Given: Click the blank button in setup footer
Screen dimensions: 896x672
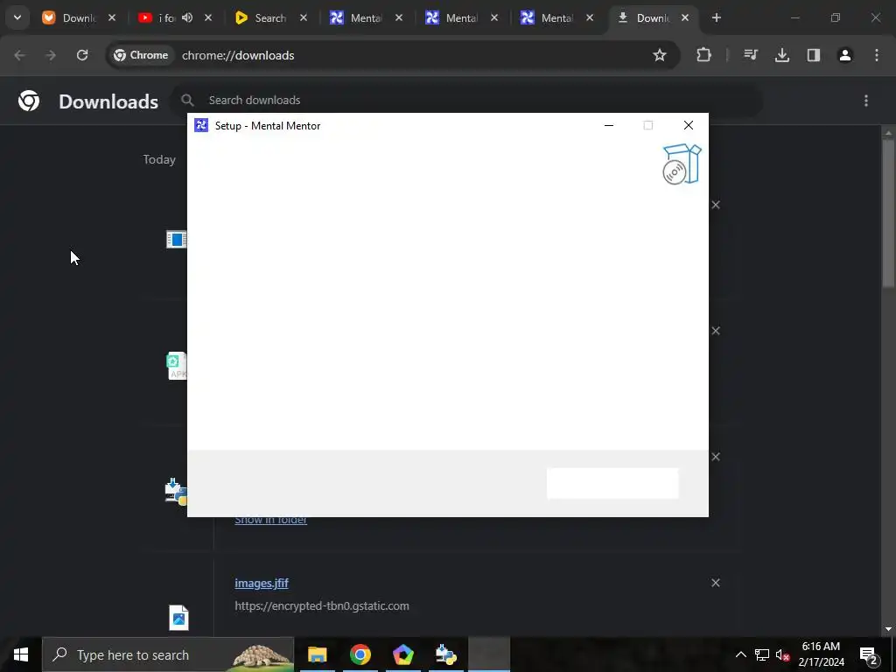Looking at the screenshot, I should click(x=612, y=483).
